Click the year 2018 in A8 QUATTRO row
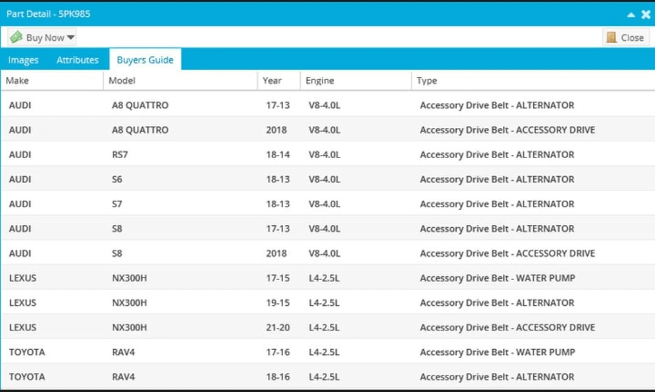655x392 pixels. pos(276,130)
